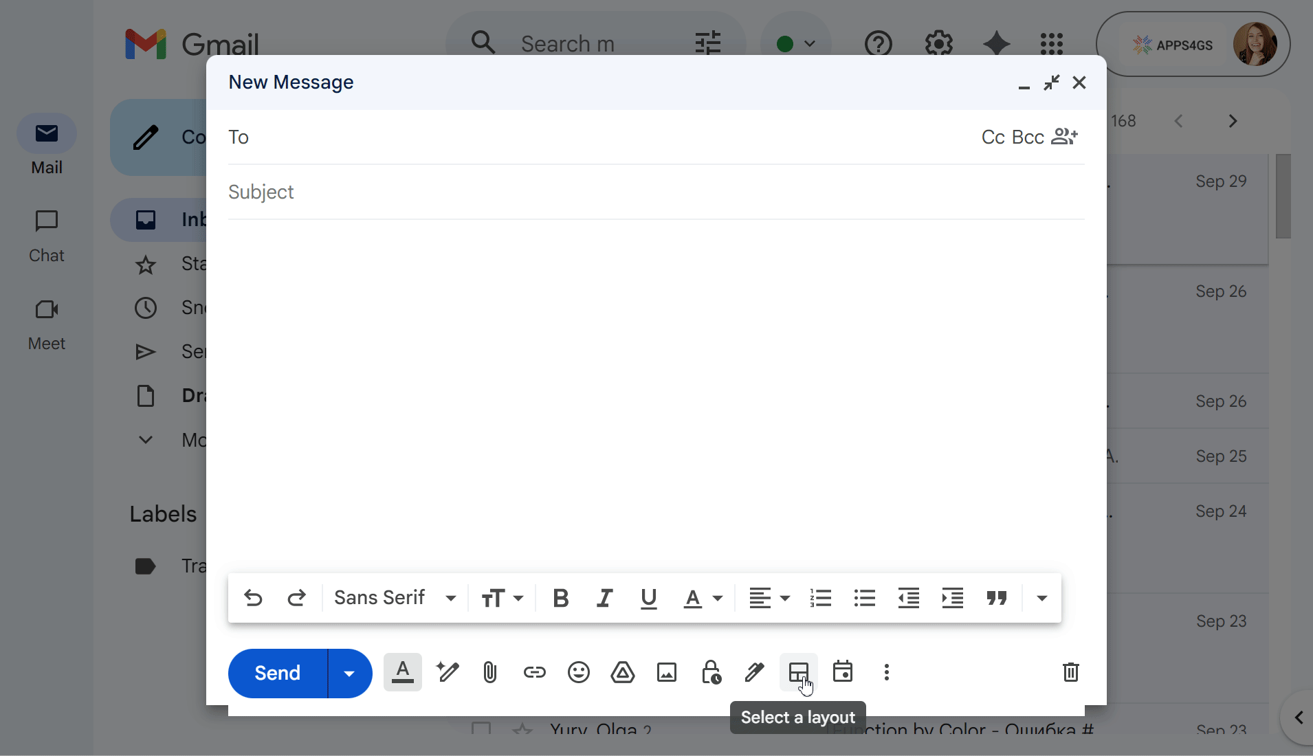The image size is (1313, 756).
Task: Open the Send options dropdown arrow
Action: coord(349,674)
